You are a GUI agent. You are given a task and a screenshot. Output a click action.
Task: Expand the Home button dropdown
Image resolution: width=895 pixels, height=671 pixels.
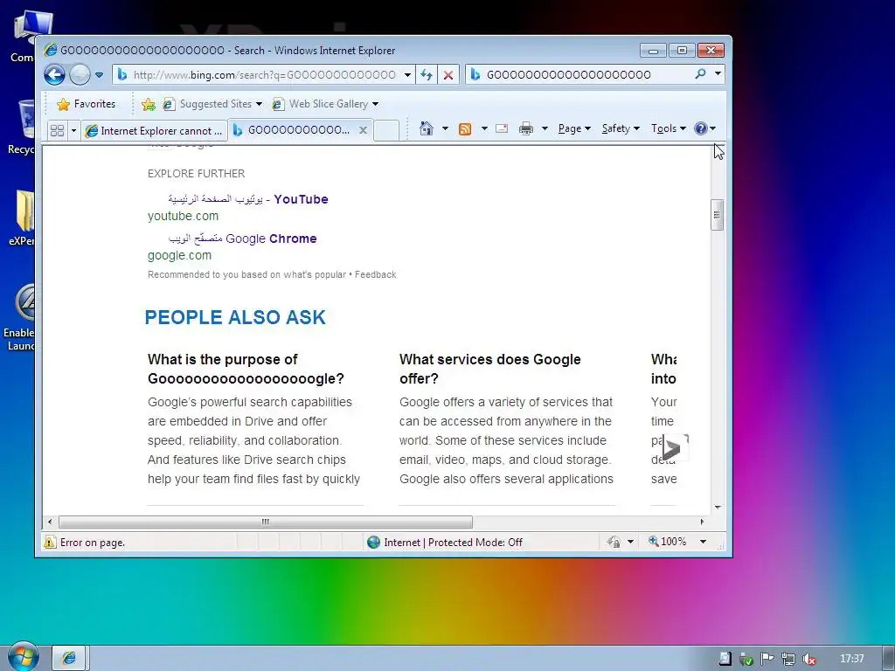tap(445, 128)
